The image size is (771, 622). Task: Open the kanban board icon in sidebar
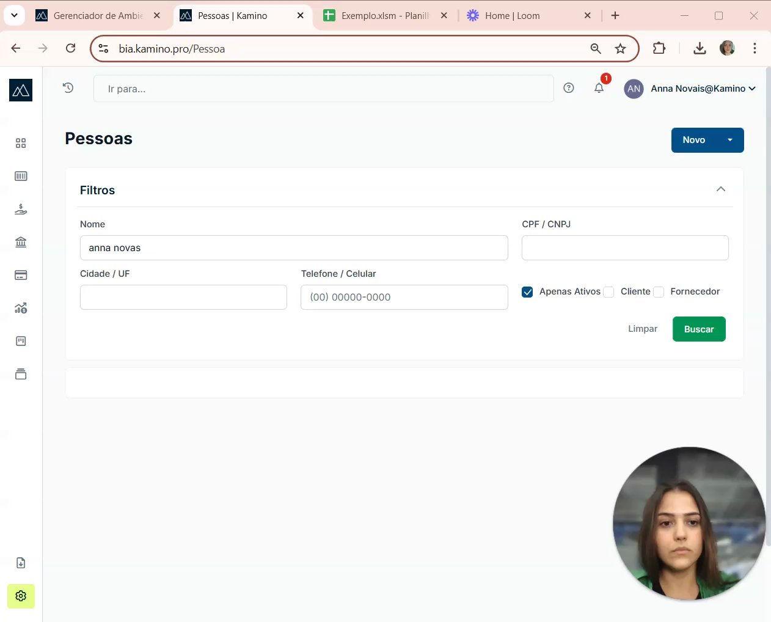point(21,341)
